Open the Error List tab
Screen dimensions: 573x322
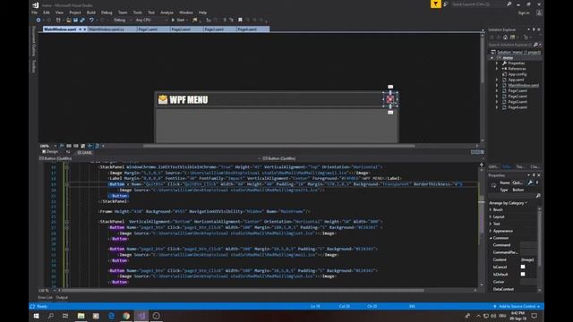[45, 298]
